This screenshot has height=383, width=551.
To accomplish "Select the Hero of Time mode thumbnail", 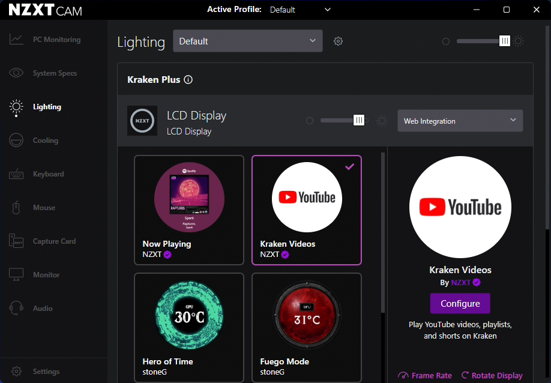I will [188, 315].
